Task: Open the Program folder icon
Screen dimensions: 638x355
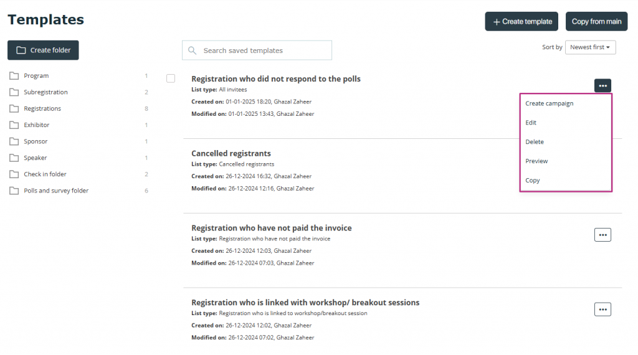Action: [14, 75]
